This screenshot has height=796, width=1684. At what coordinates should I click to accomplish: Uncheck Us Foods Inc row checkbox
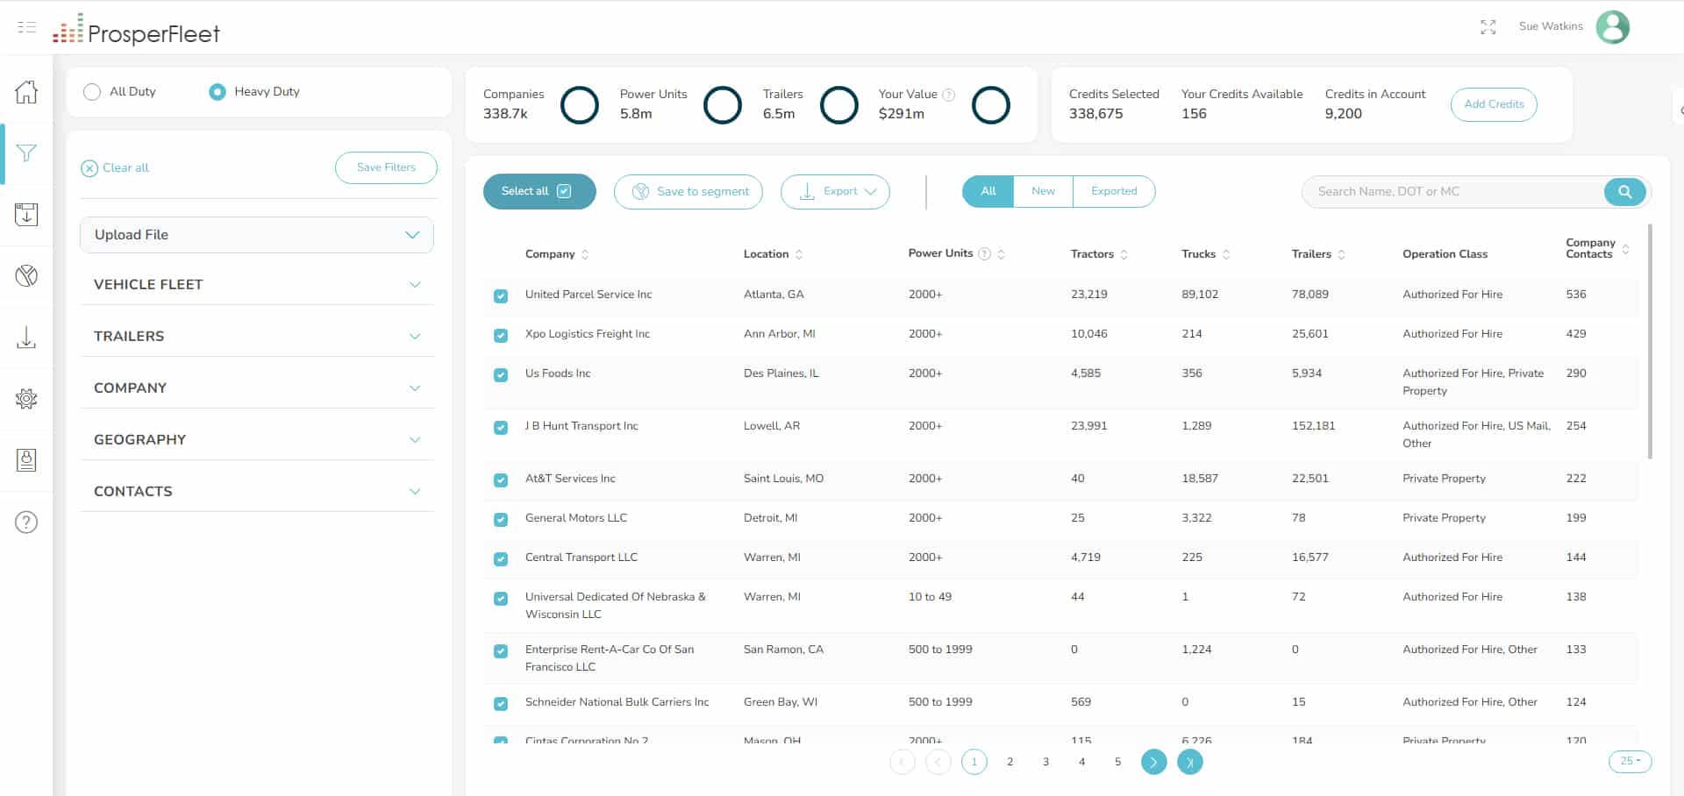click(x=501, y=375)
